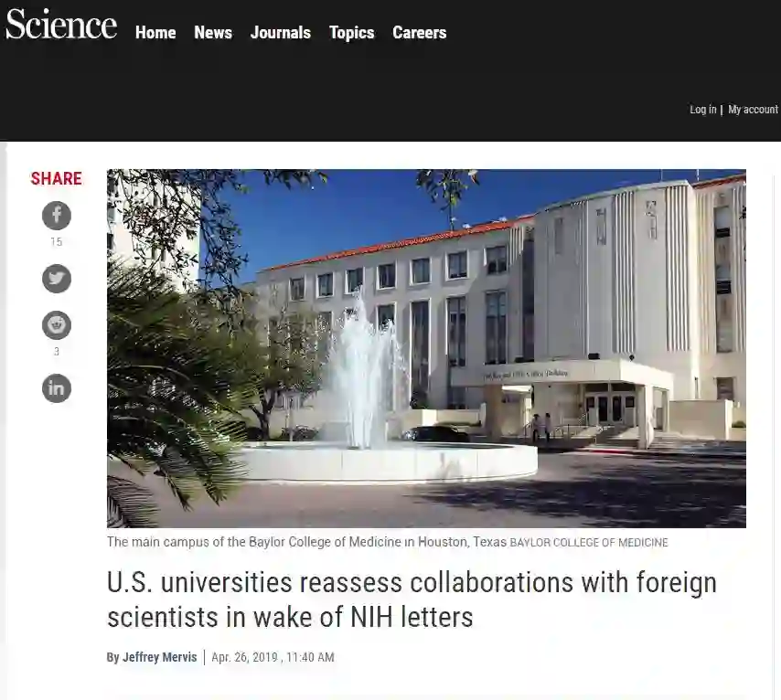
Task: Open the Home menu item
Action: point(155,32)
